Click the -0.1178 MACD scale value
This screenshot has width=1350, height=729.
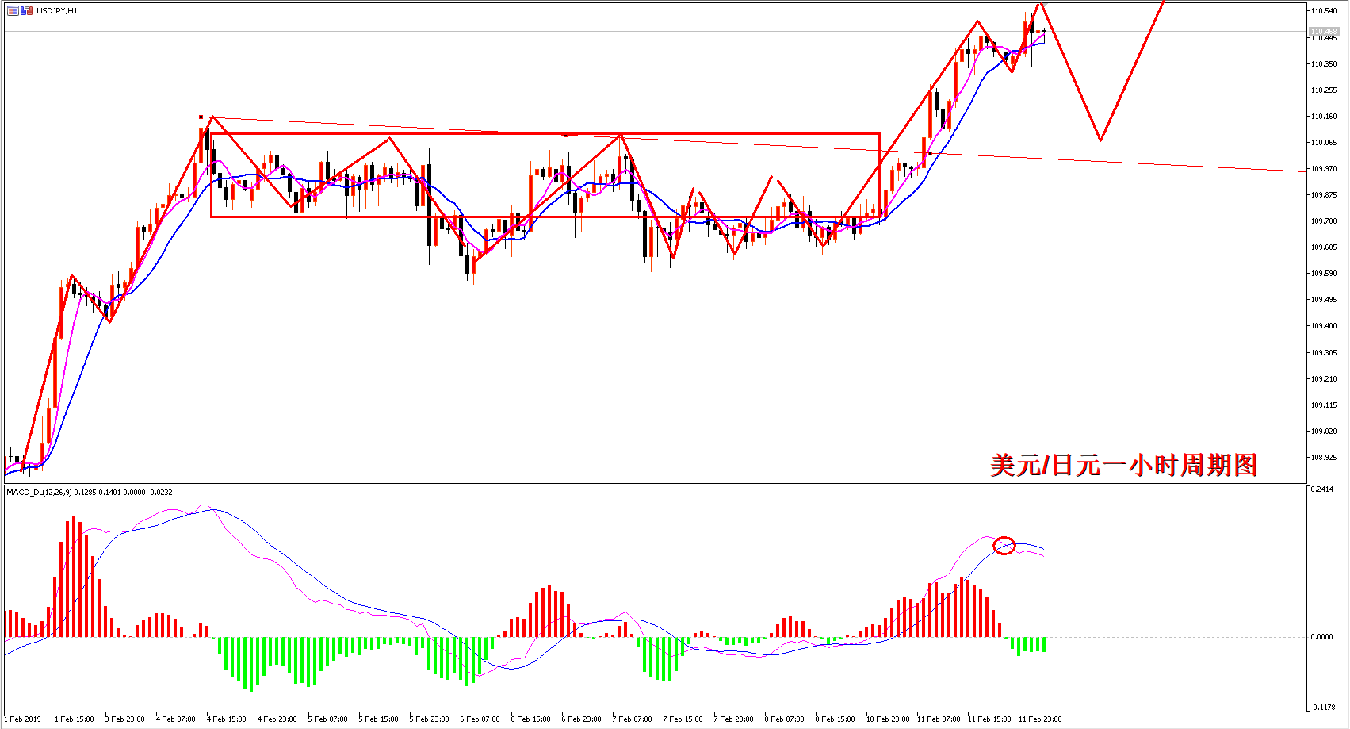coord(1322,708)
